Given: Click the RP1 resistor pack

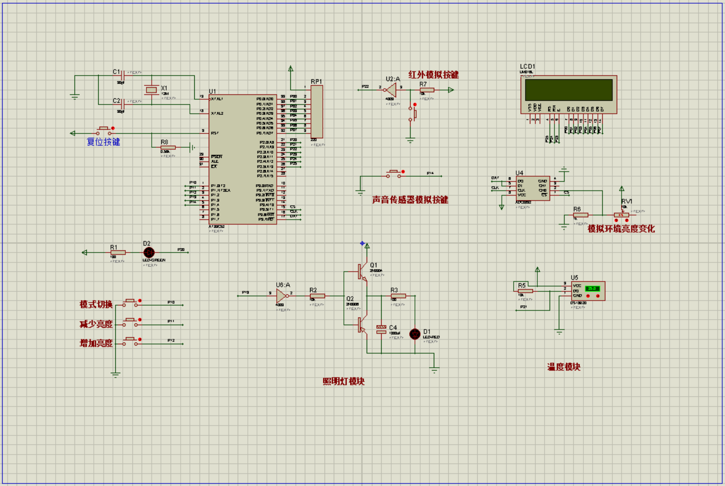Looking at the screenshot, I should (x=317, y=112).
